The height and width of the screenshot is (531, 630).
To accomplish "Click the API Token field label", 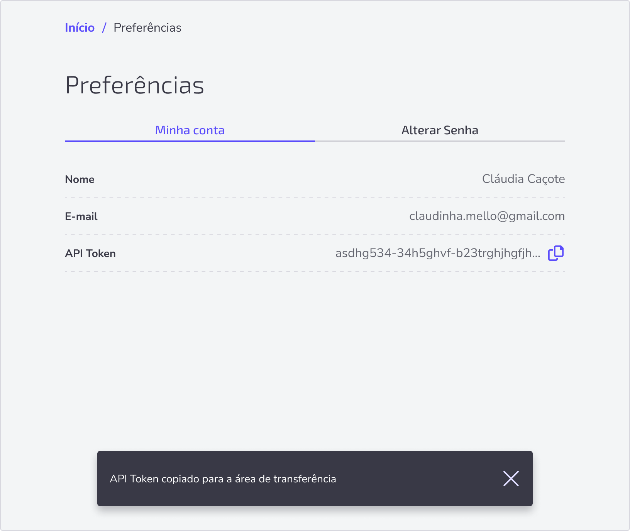I will coord(90,254).
